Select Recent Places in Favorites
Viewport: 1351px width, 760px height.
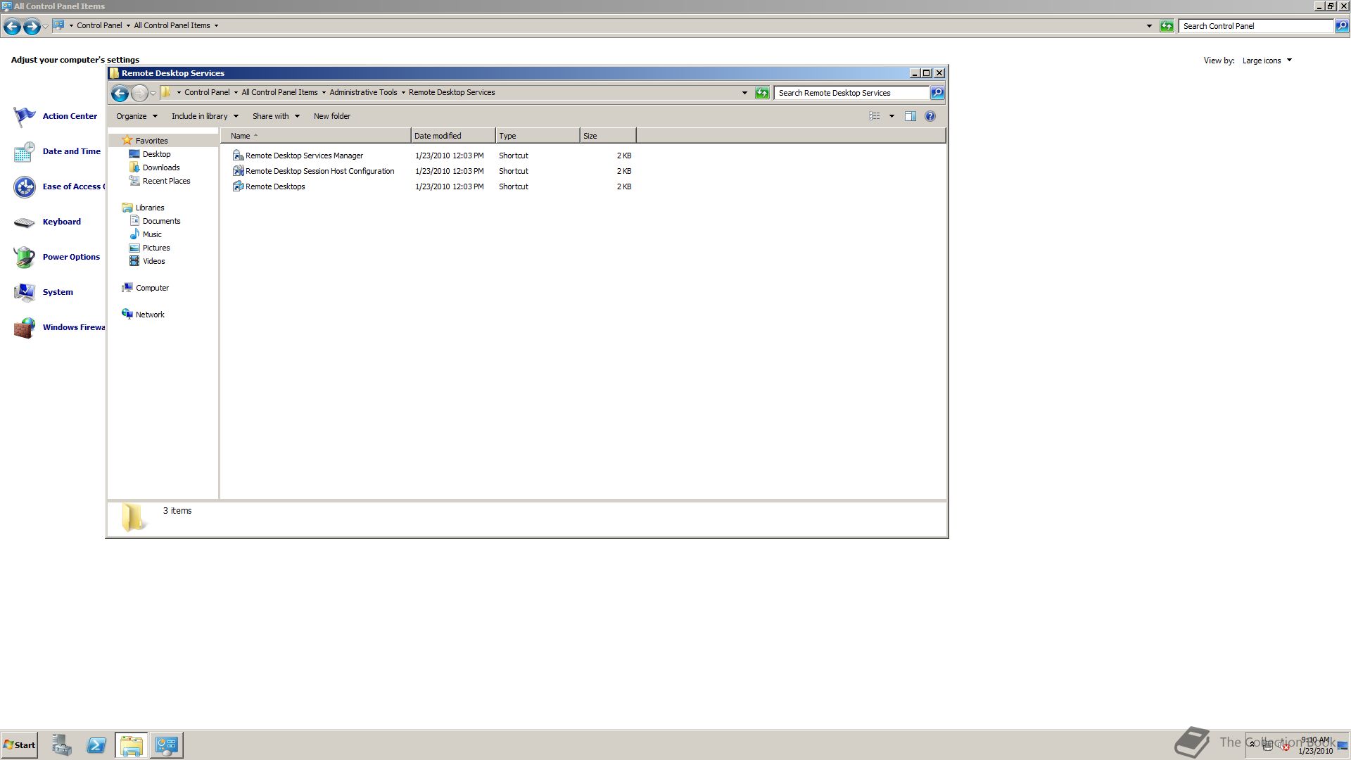[x=160, y=181]
